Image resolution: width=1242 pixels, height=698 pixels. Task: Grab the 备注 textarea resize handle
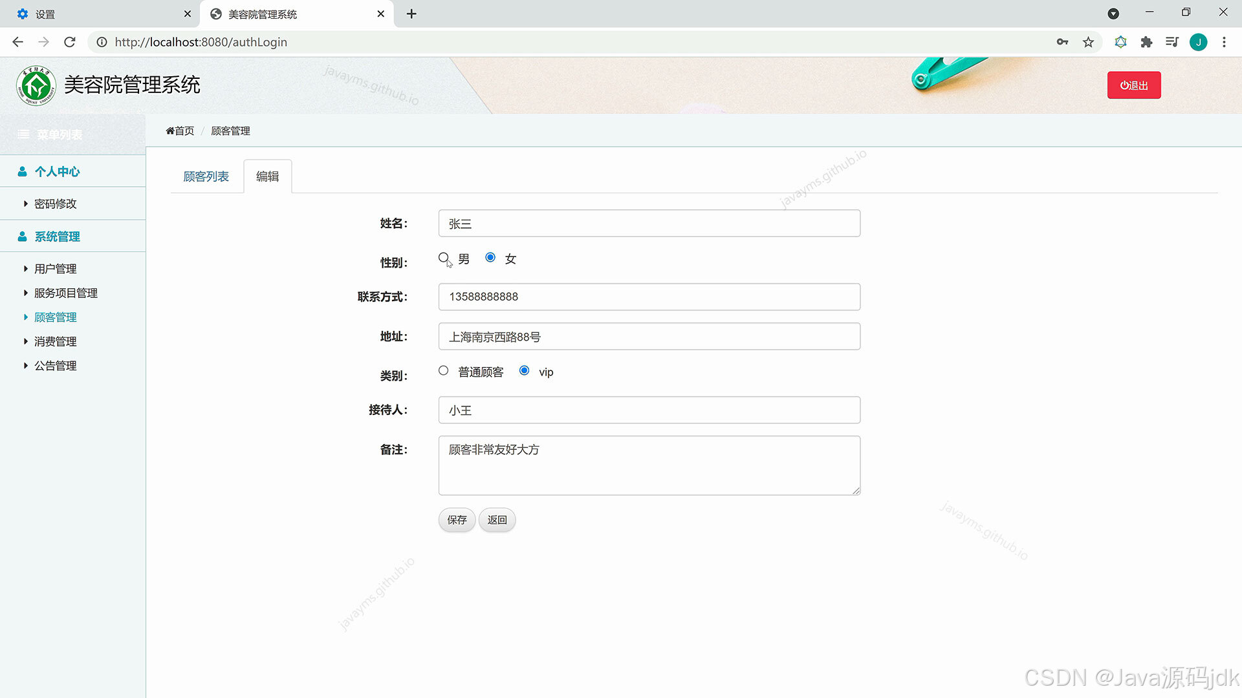(x=856, y=491)
